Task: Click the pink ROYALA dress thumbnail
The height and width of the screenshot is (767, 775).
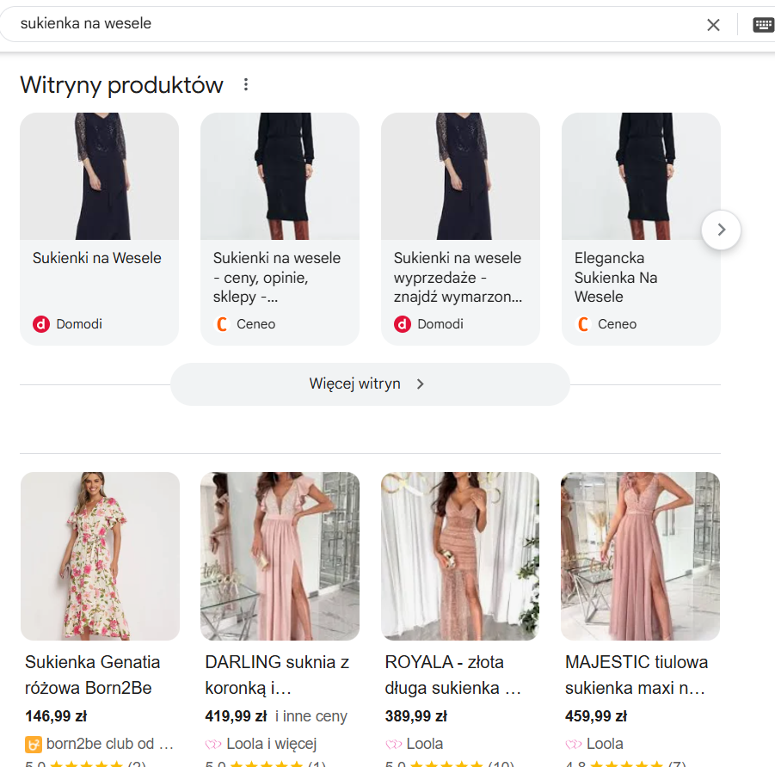Action: point(459,555)
